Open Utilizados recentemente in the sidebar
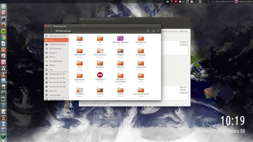The width and height of the screenshot is (253, 142). [56, 36]
